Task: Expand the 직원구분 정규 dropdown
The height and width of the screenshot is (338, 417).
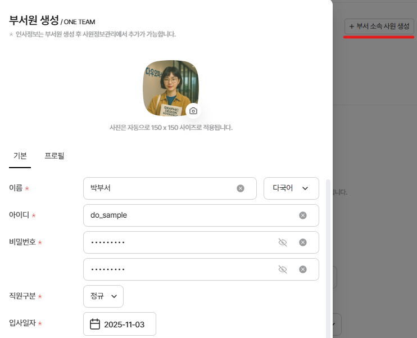Action: tap(103, 296)
